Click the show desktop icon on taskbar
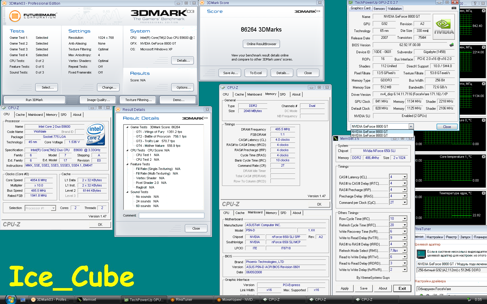 point(23,300)
